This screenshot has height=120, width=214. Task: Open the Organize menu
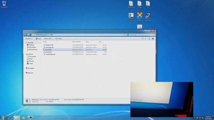tap(29, 39)
